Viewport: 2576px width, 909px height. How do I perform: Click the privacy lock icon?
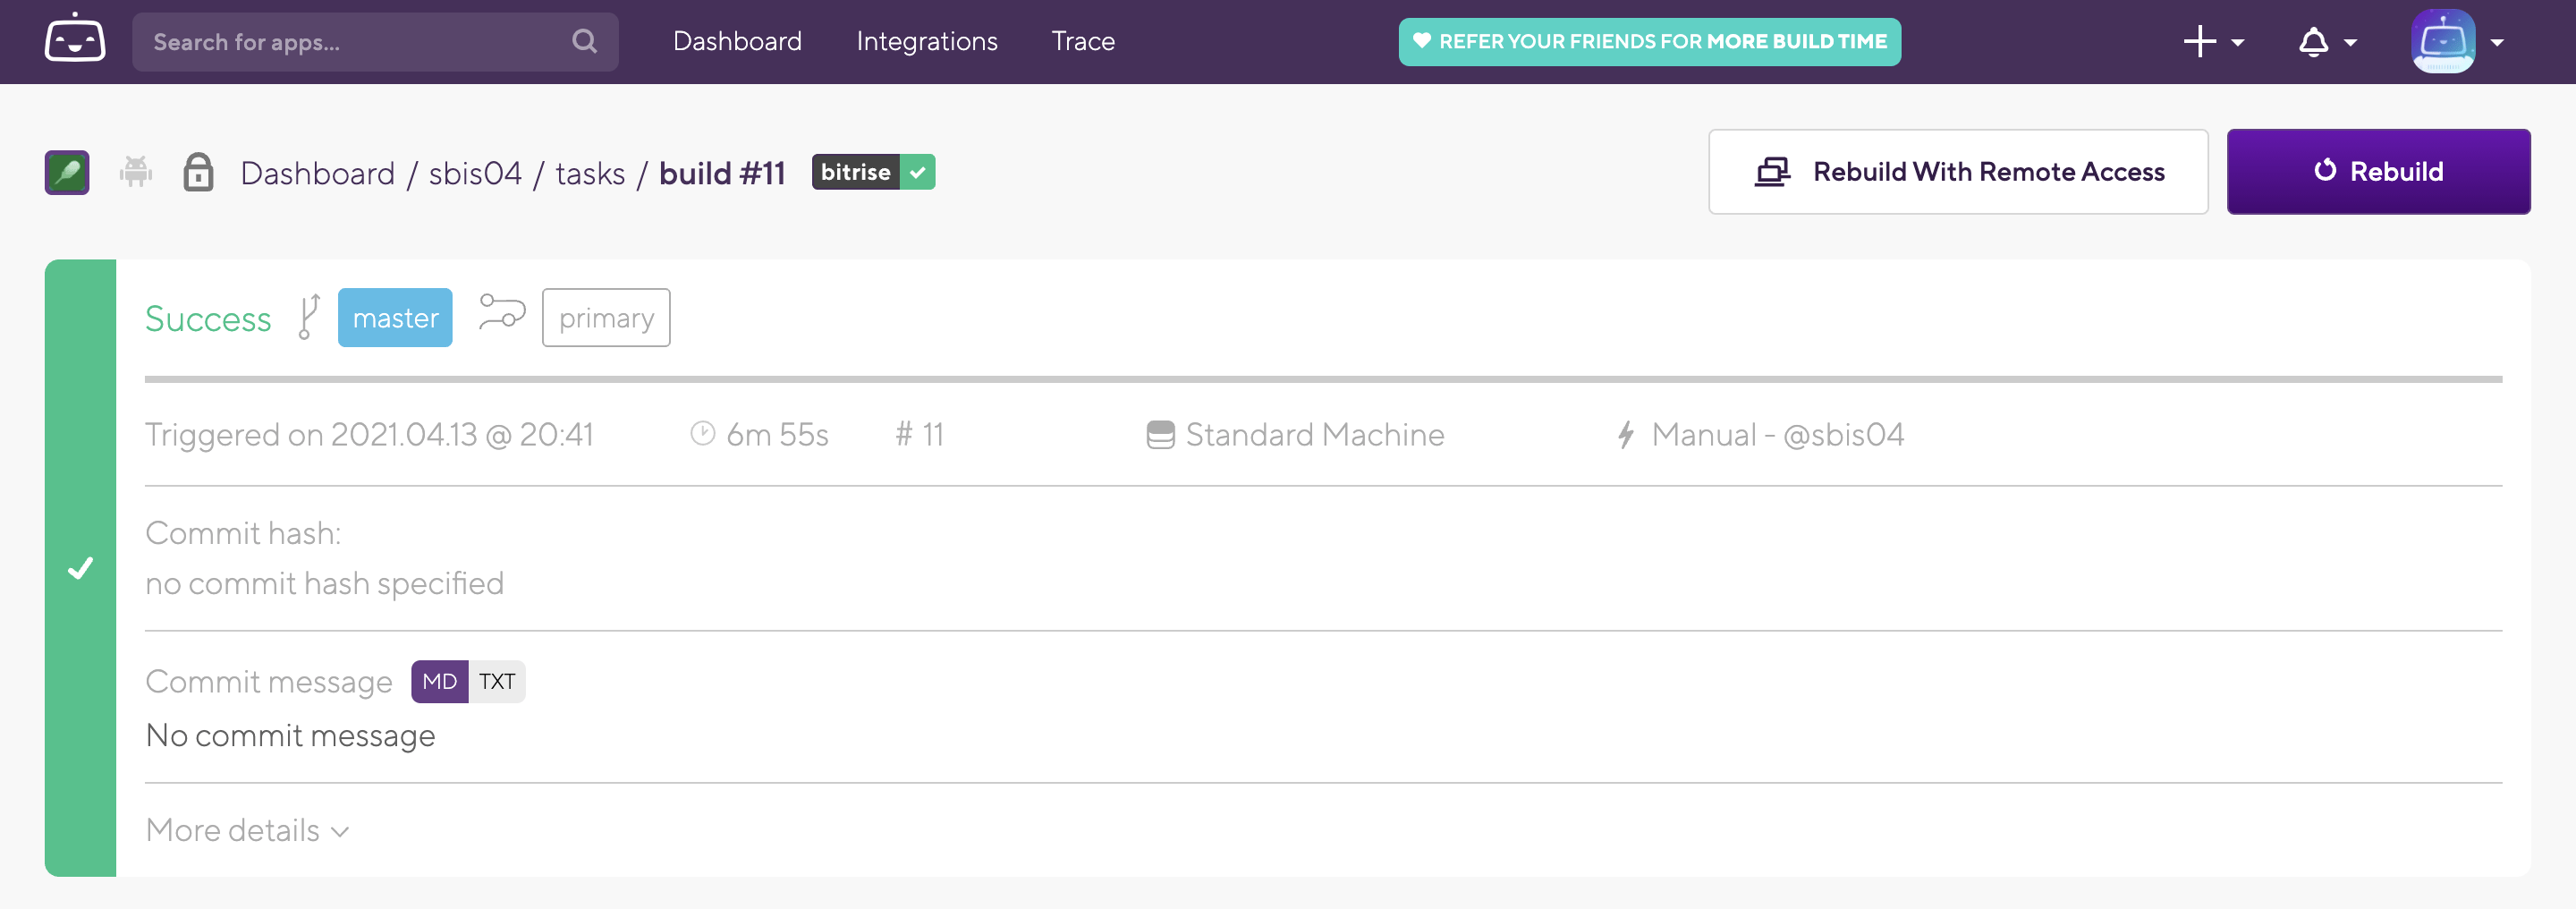[x=198, y=171]
